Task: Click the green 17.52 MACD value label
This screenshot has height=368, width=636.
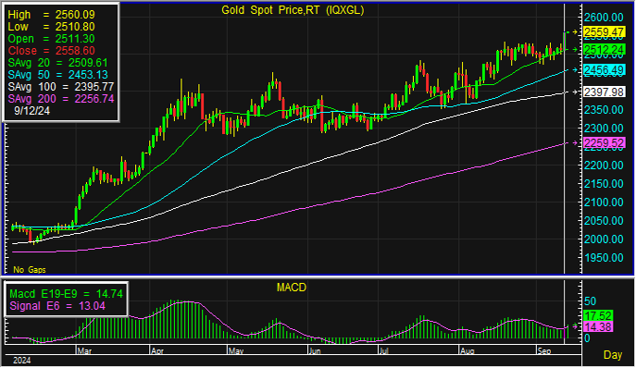Action: coord(598,315)
